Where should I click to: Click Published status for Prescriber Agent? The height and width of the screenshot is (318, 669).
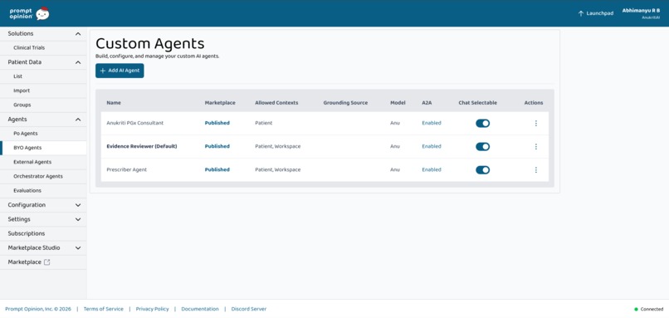tap(217, 169)
